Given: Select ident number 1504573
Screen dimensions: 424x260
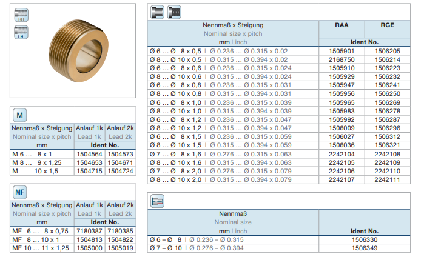Looking at the screenshot, I should (120, 154).
